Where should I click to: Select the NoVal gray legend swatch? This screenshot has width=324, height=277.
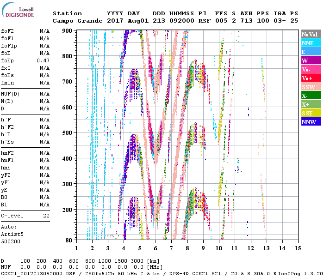click(311, 34)
